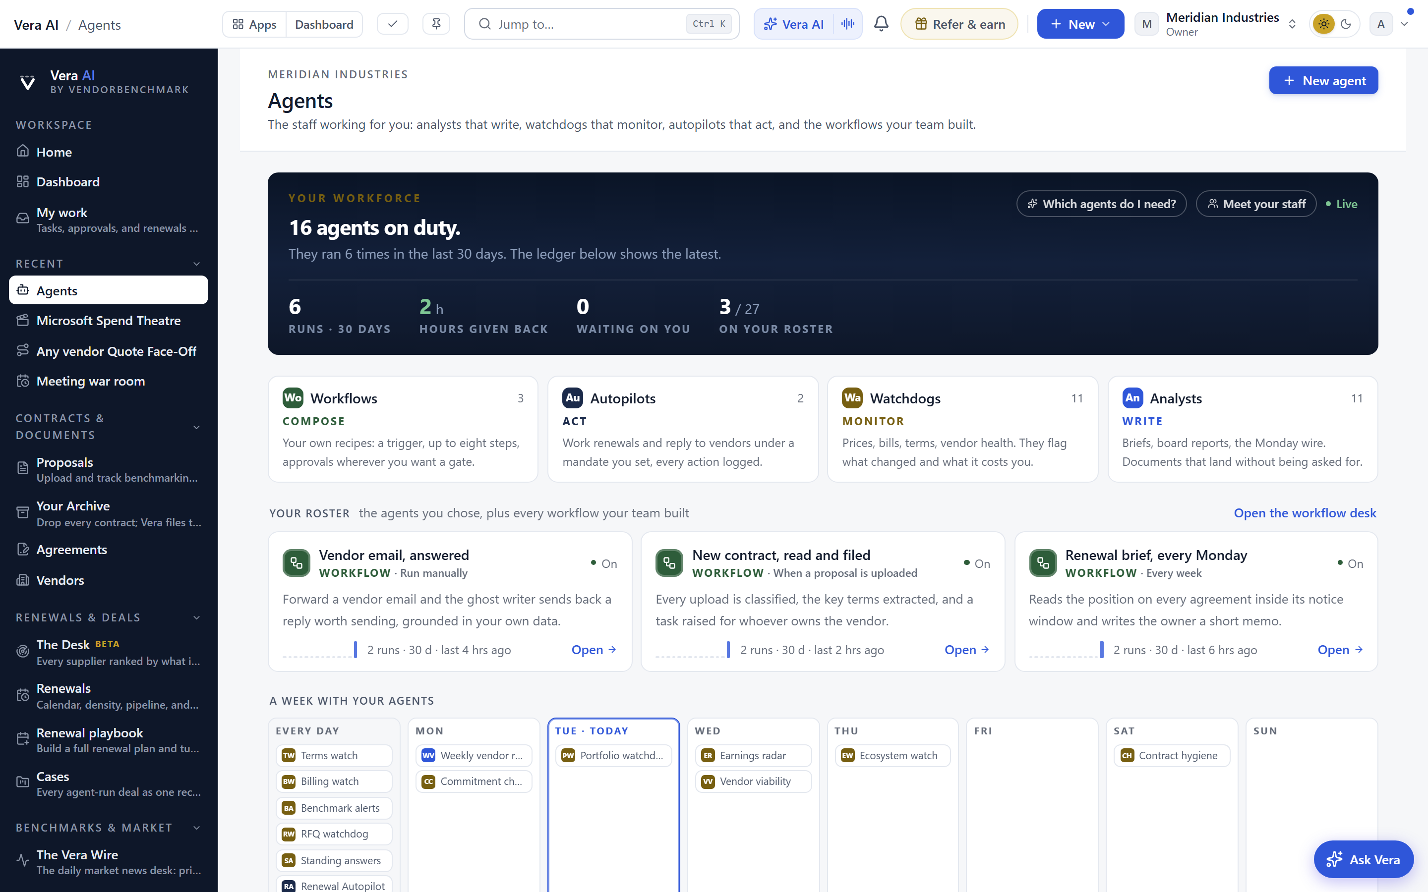The image size is (1428, 892).
Task: Click the pin icon button in top bar
Action: pyautogui.click(x=436, y=24)
